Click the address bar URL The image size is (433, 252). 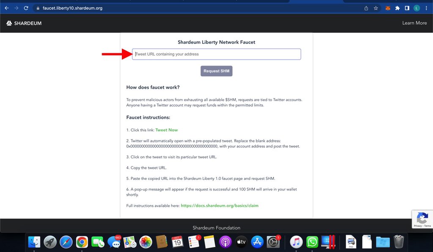pyautogui.click(x=72, y=8)
